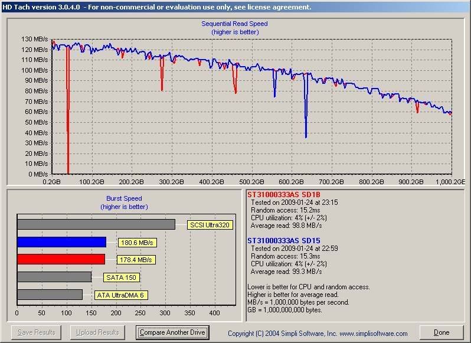Open the www.simplisoftware.com address in footer

coord(372,334)
